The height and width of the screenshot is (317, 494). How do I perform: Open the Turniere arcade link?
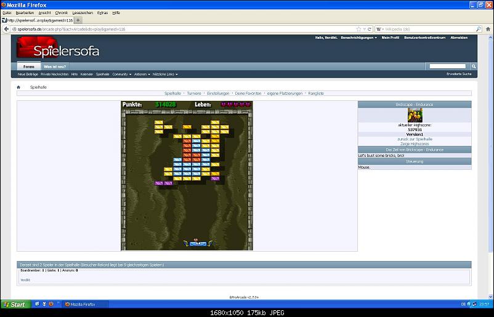[x=194, y=94]
